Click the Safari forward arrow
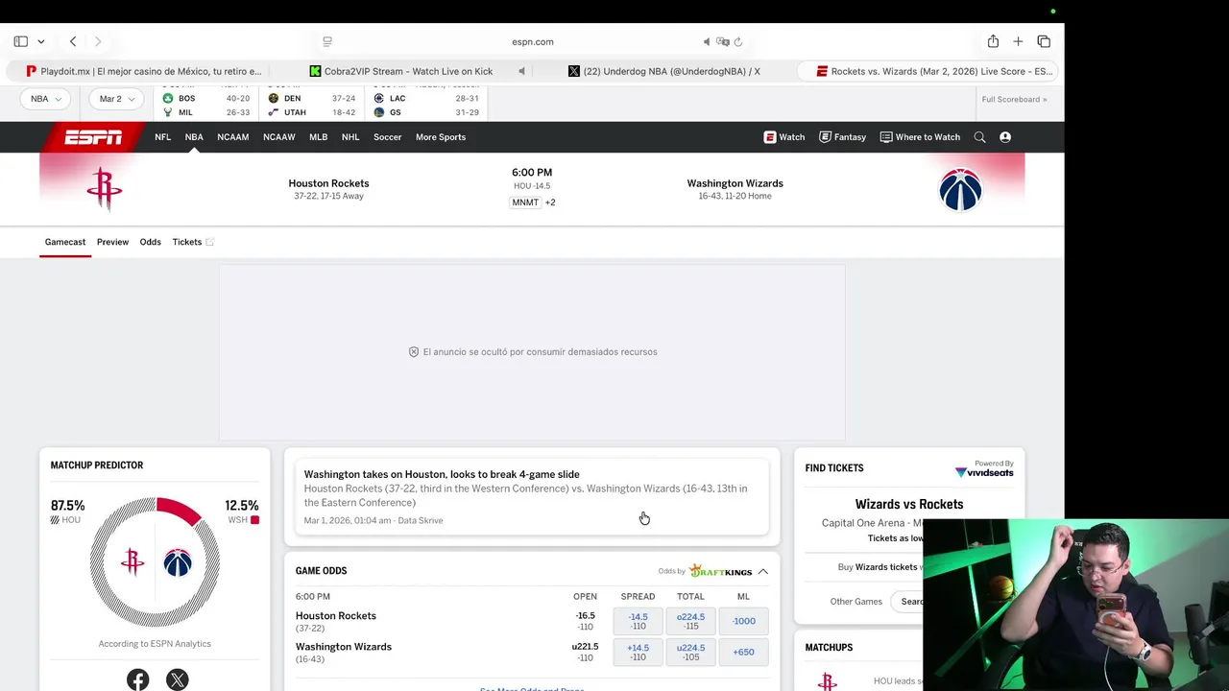 98,41
